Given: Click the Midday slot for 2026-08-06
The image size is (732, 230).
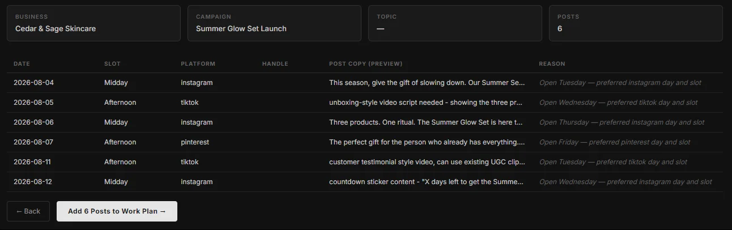Looking at the screenshot, I should (116, 122).
